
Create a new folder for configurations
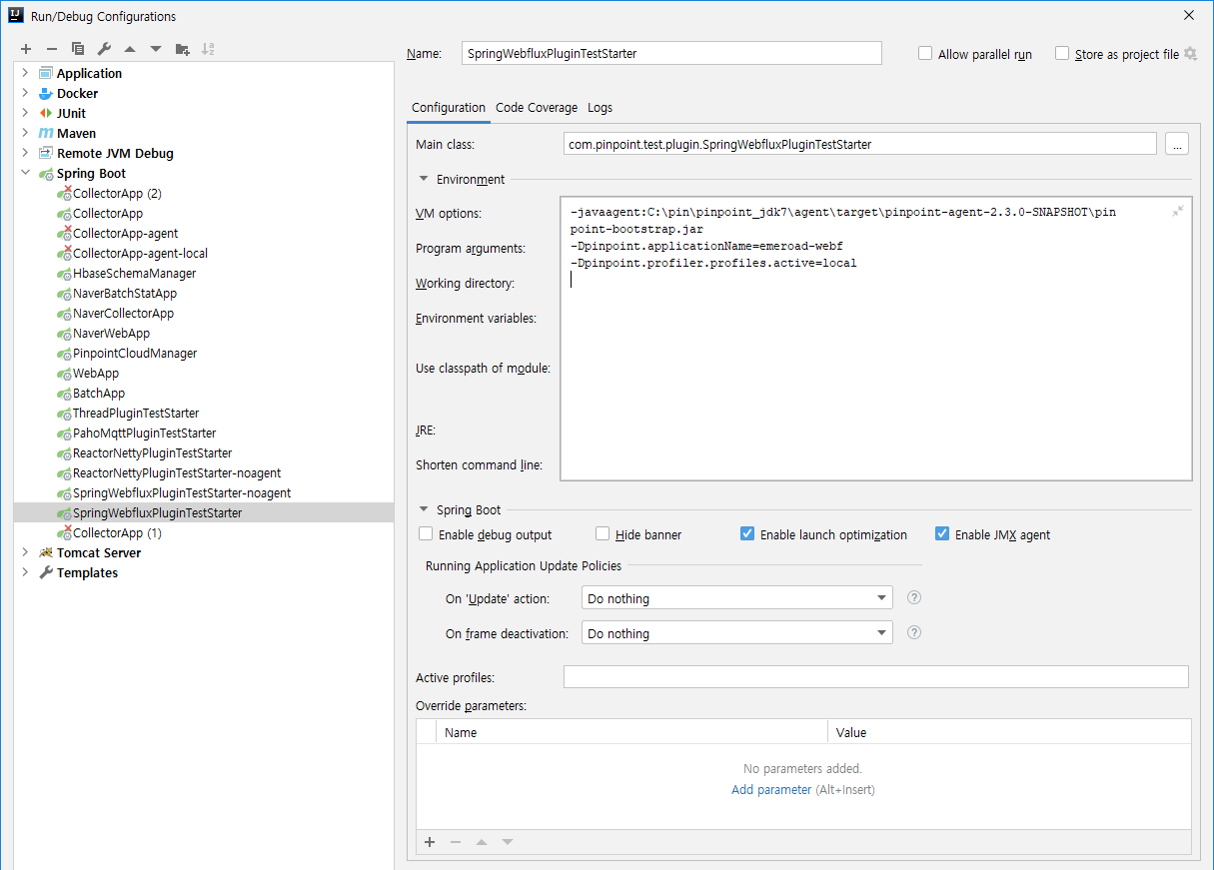click(x=182, y=48)
